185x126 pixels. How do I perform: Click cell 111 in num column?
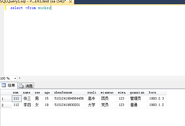[17, 98]
